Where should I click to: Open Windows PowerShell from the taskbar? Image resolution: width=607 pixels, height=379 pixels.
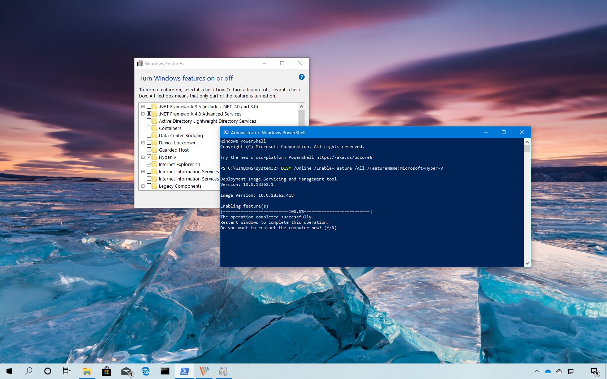185,371
